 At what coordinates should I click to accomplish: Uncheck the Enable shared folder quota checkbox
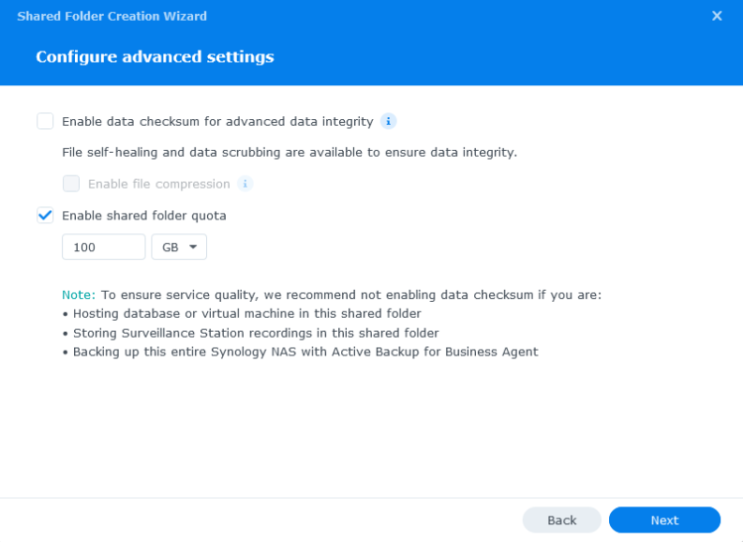click(45, 216)
